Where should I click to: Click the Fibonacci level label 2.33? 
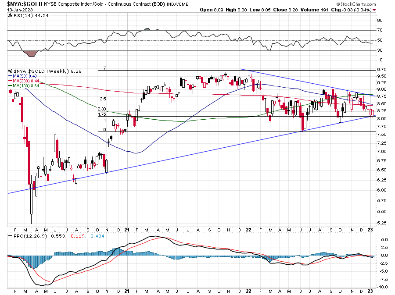tap(102, 109)
